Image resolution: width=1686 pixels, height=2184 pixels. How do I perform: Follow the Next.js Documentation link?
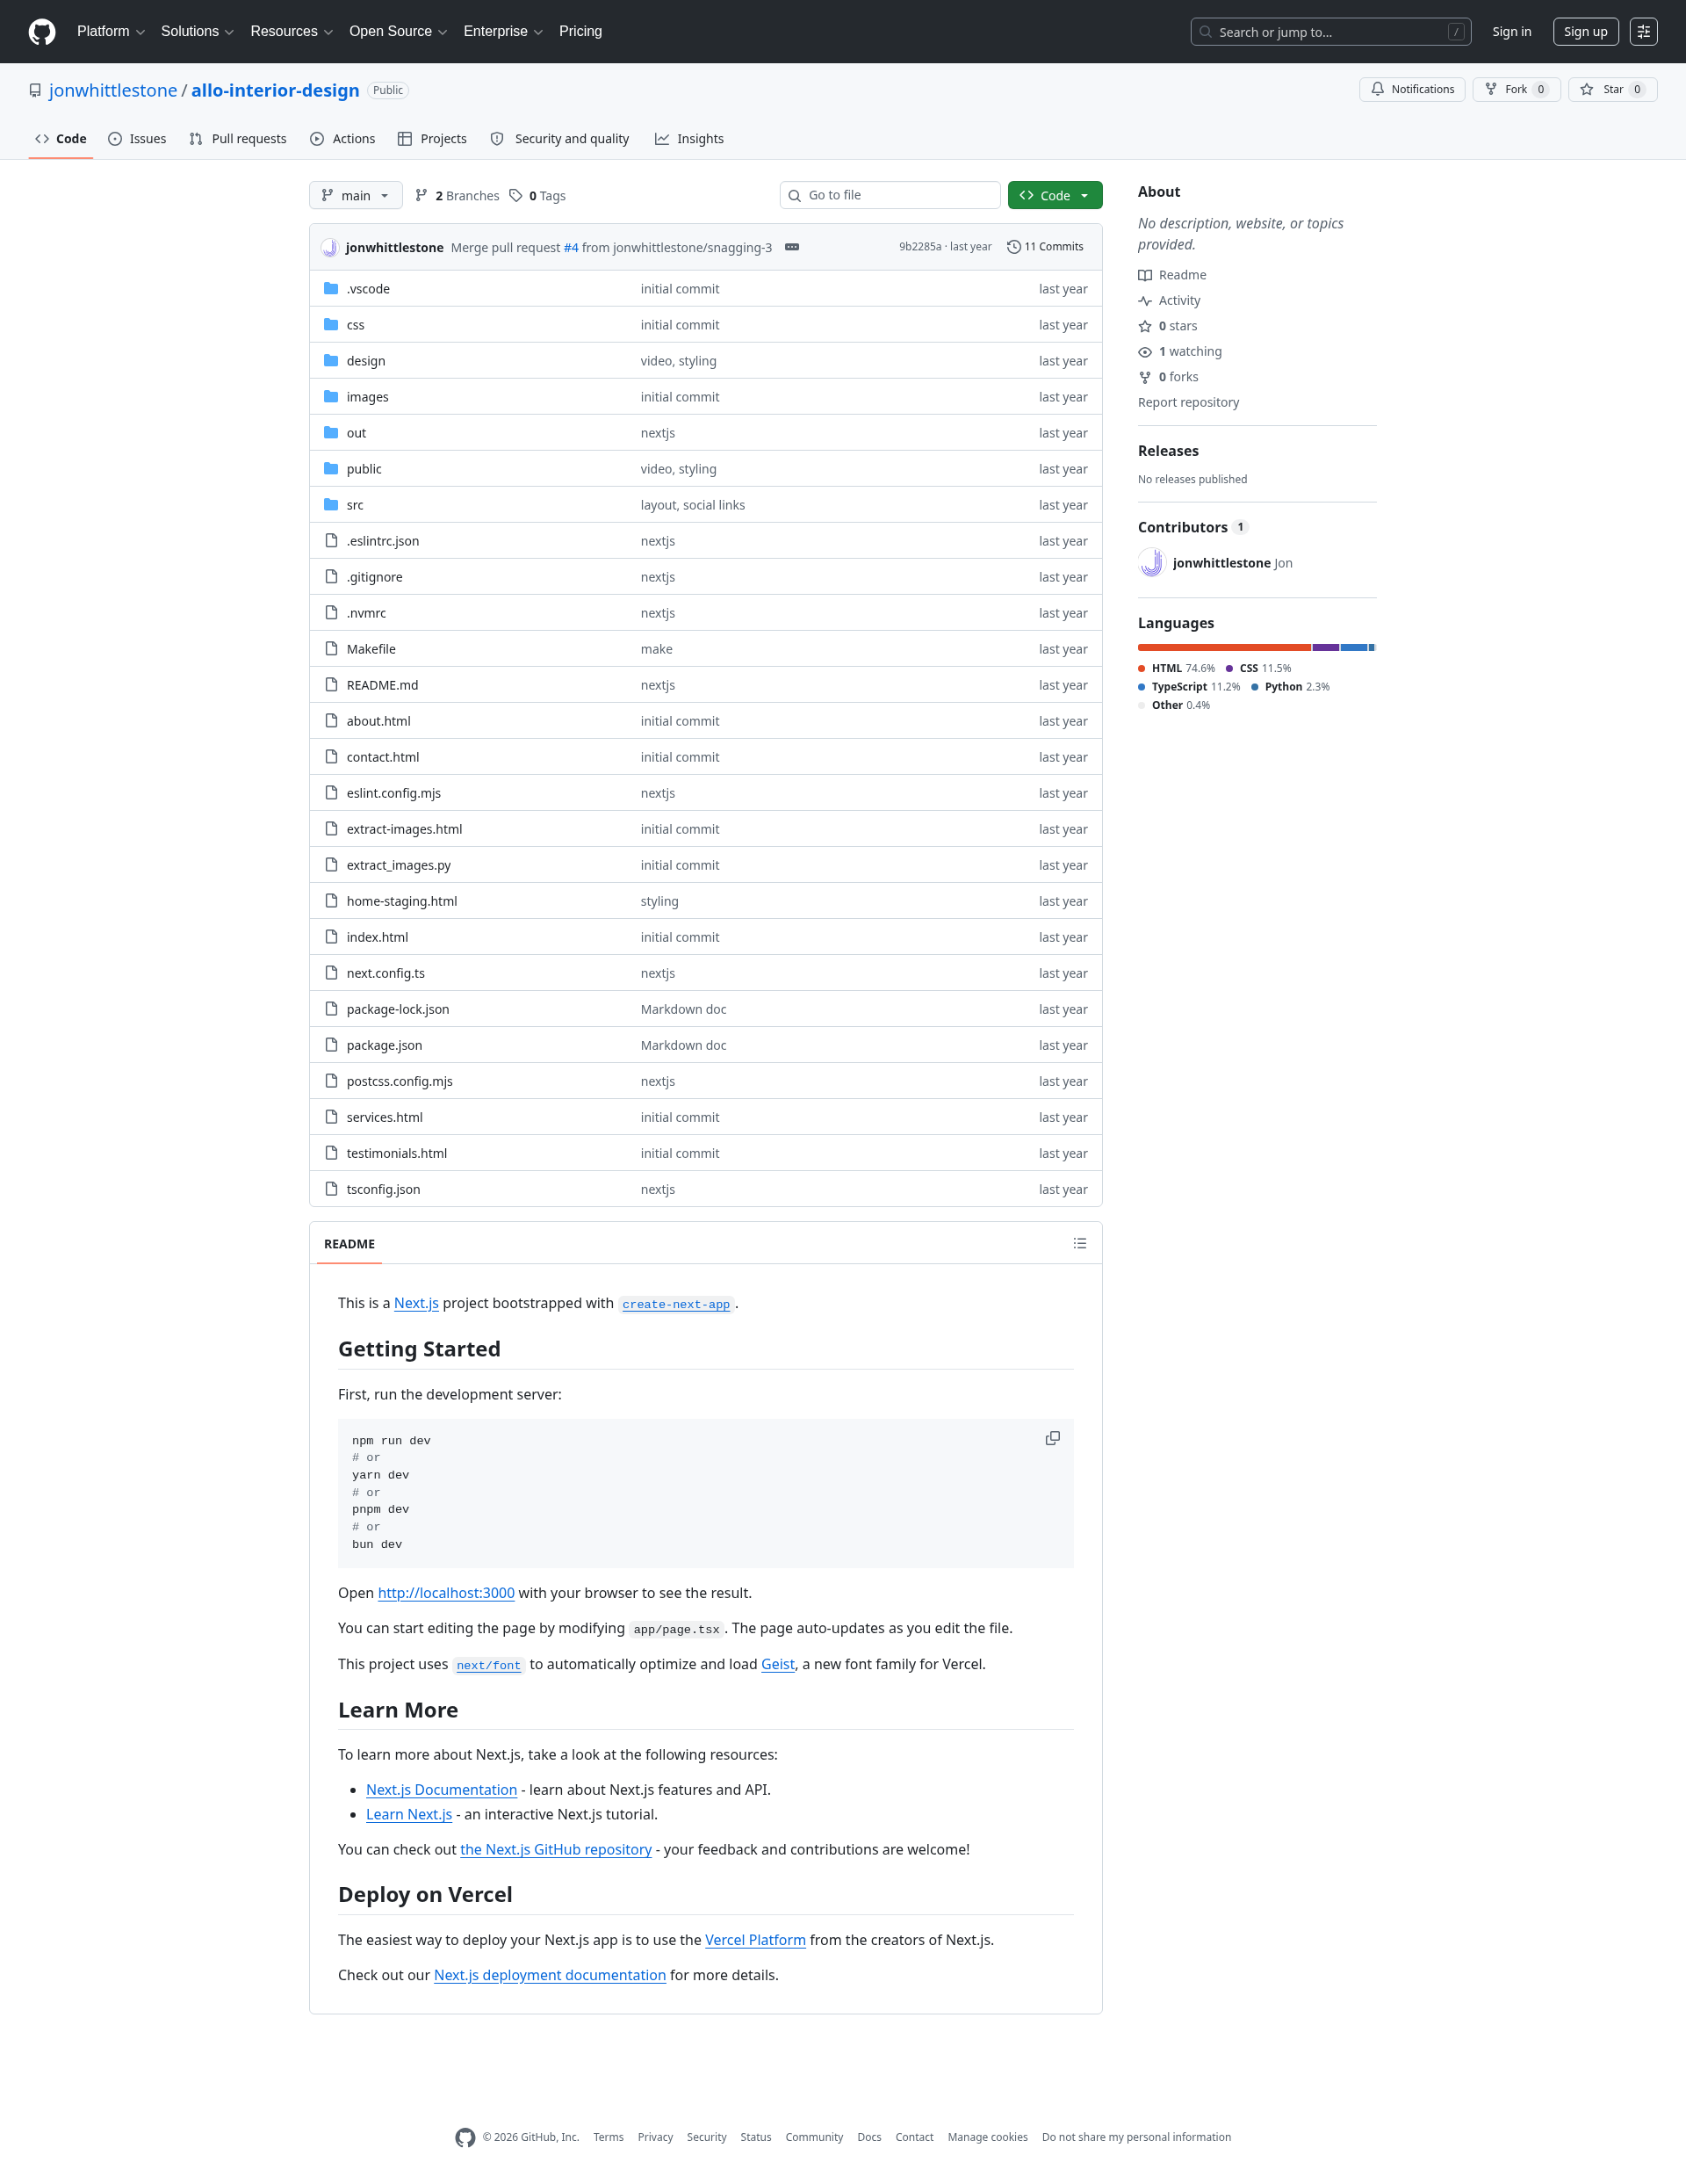(442, 1790)
